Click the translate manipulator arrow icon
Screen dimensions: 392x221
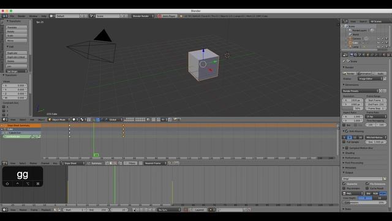pyautogui.click(x=98, y=120)
